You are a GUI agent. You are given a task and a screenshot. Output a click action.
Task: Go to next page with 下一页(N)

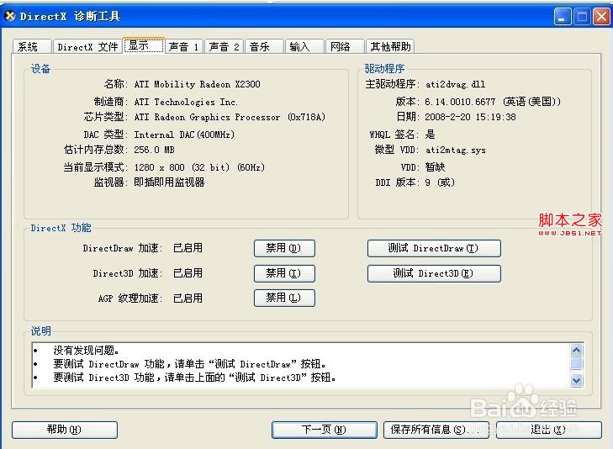pos(324,430)
